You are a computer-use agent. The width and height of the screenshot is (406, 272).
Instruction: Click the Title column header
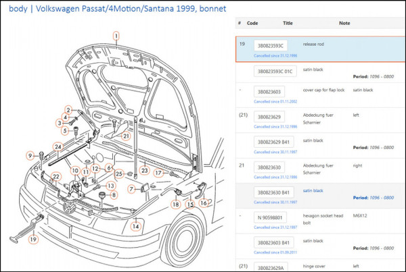pos(288,23)
